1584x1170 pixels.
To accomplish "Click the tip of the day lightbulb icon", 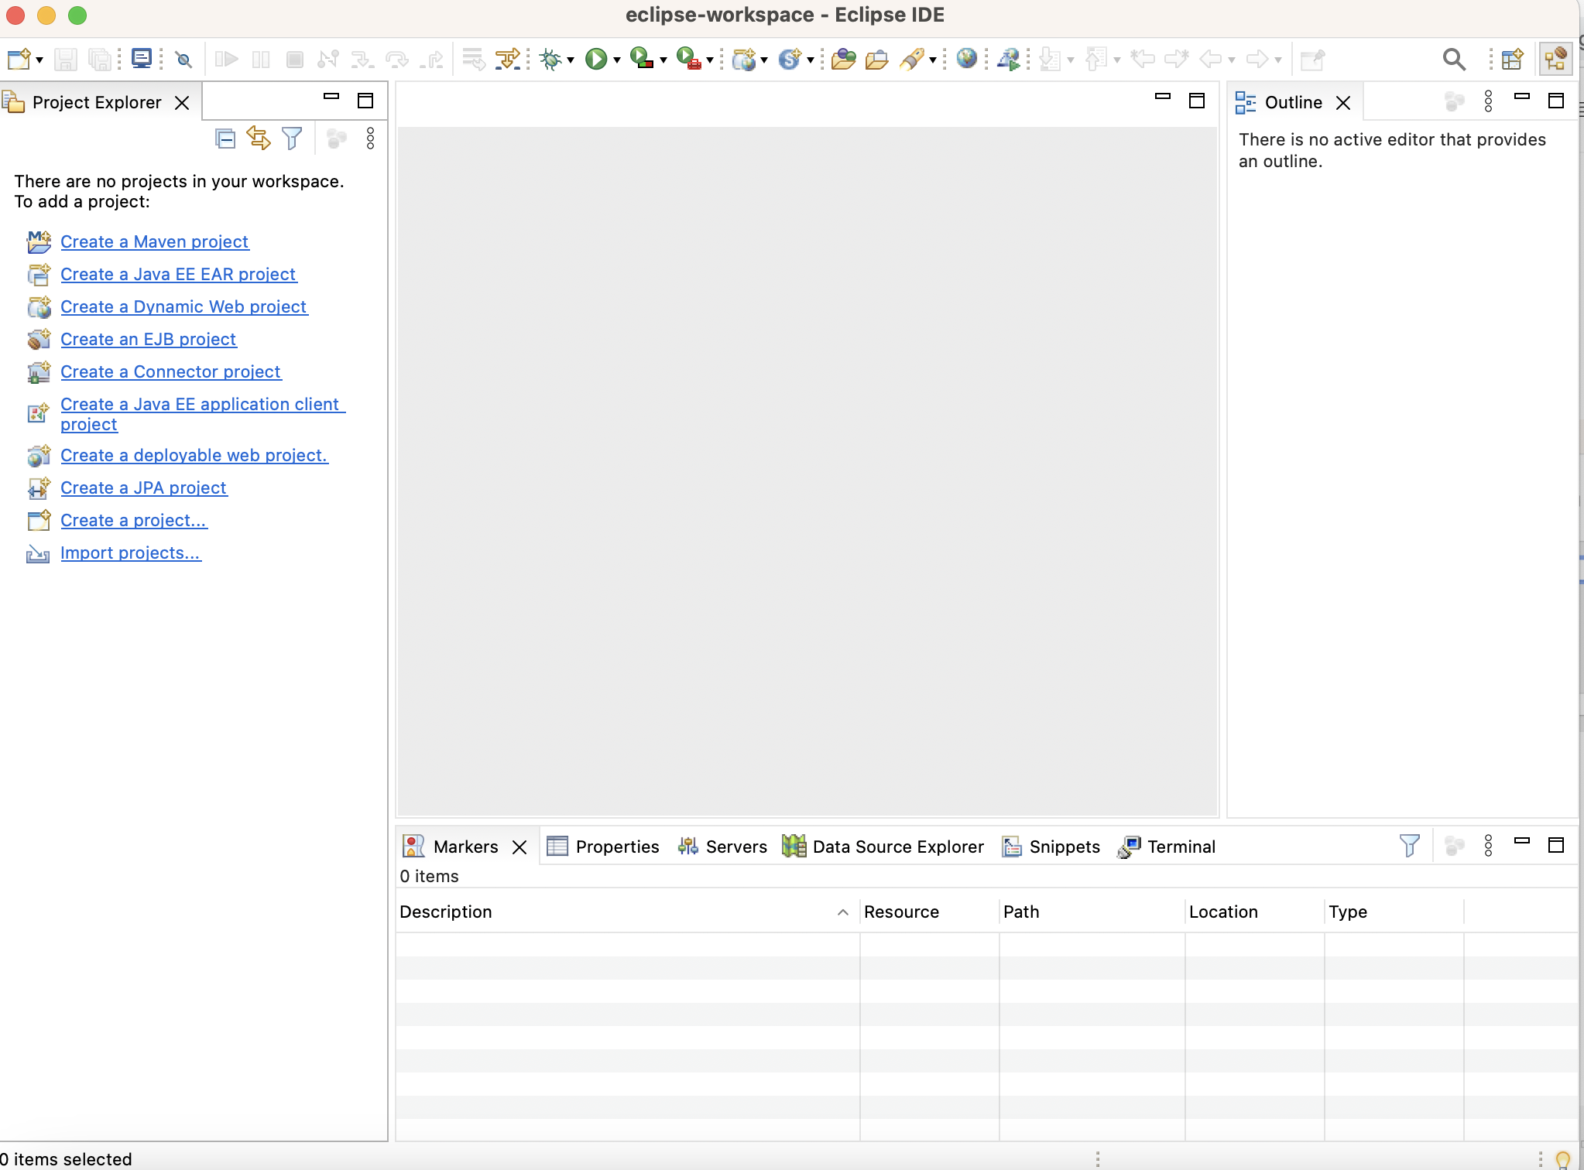I will 1563,1159.
